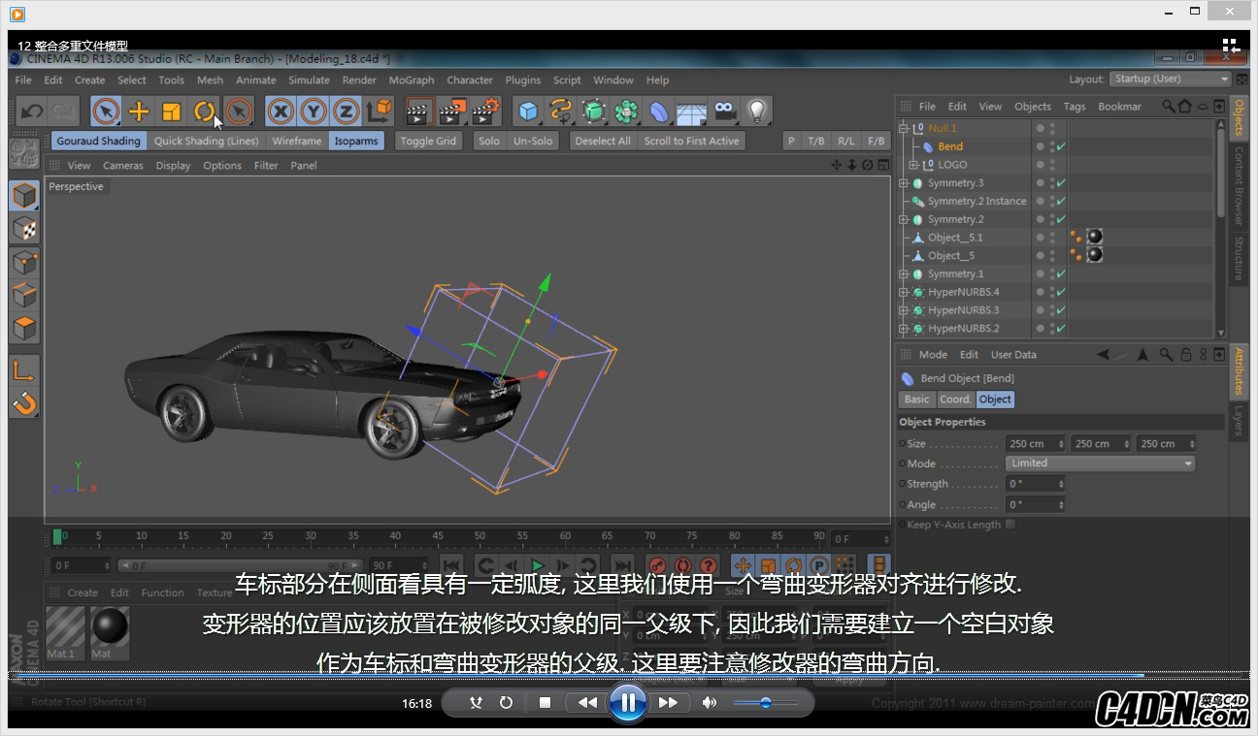The height and width of the screenshot is (736, 1258).
Task: Open the viewport Cameras menu
Action: click(123, 166)
